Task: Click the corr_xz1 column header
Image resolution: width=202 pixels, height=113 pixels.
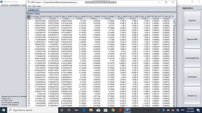Action: pos(166,17)
